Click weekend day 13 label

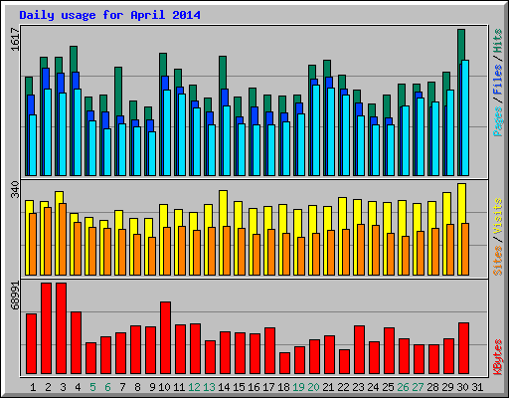point(209,387)
